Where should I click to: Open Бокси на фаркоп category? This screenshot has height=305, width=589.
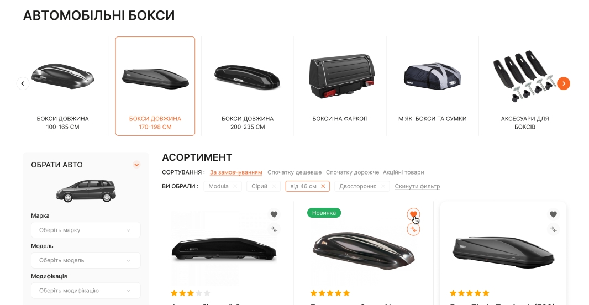[x=340, y=86]
